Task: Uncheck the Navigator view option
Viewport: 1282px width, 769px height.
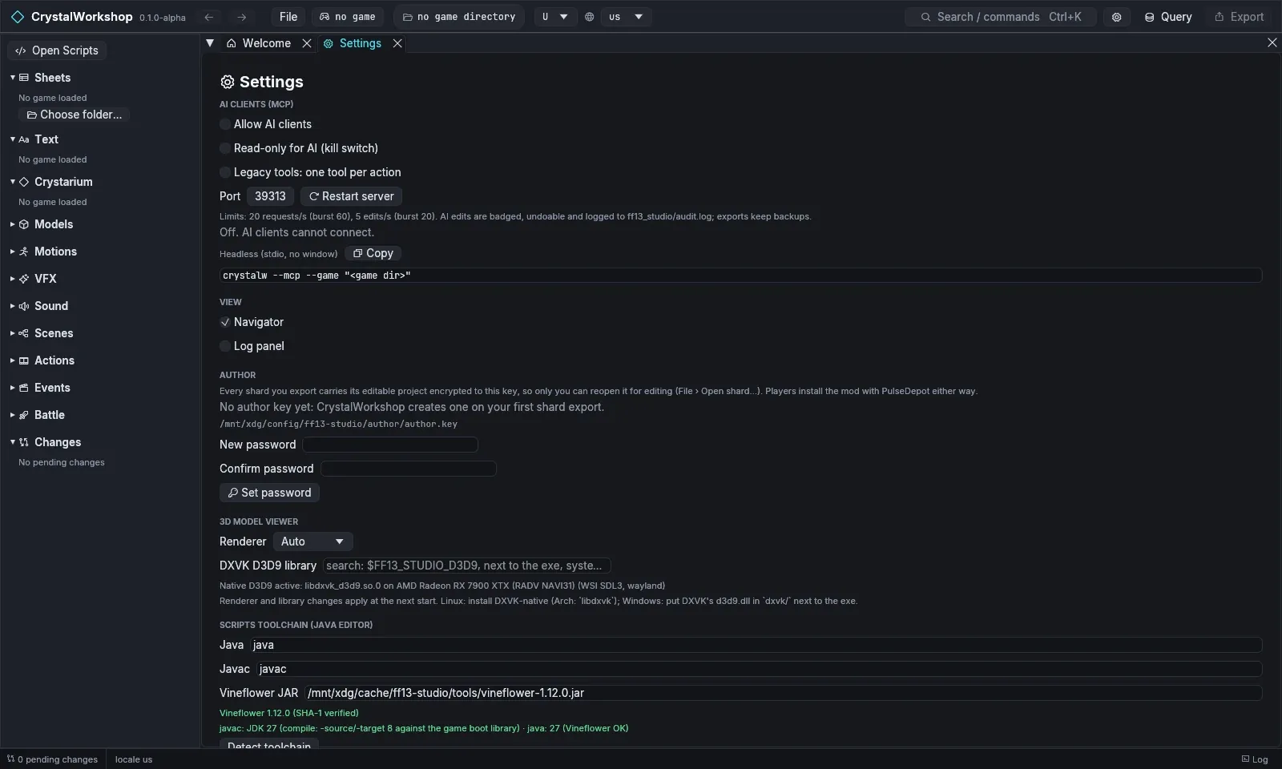Action: click(x=225, y=322)
